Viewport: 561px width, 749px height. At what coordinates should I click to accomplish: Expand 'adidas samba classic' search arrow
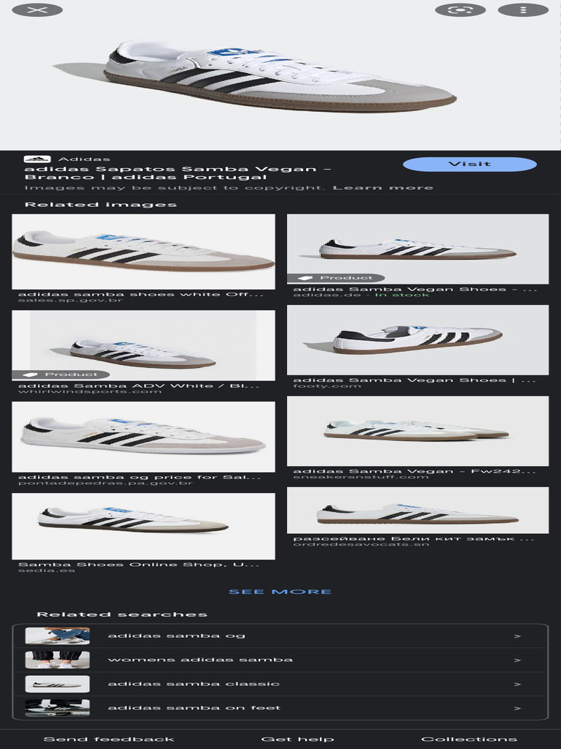tap(517, 684)
